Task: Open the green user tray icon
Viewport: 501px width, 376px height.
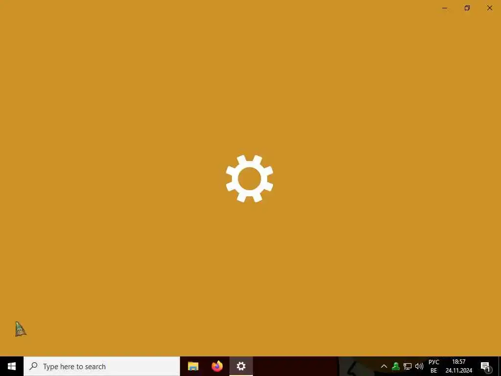Action: (x=396, y=366)
